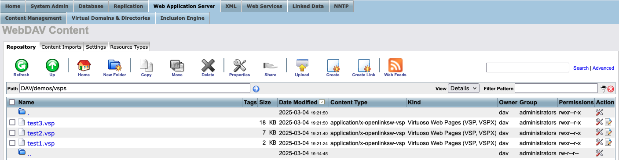This screenshot has height=160, width=619.
Task: Click the Owner column header
Action: (508, 102)
